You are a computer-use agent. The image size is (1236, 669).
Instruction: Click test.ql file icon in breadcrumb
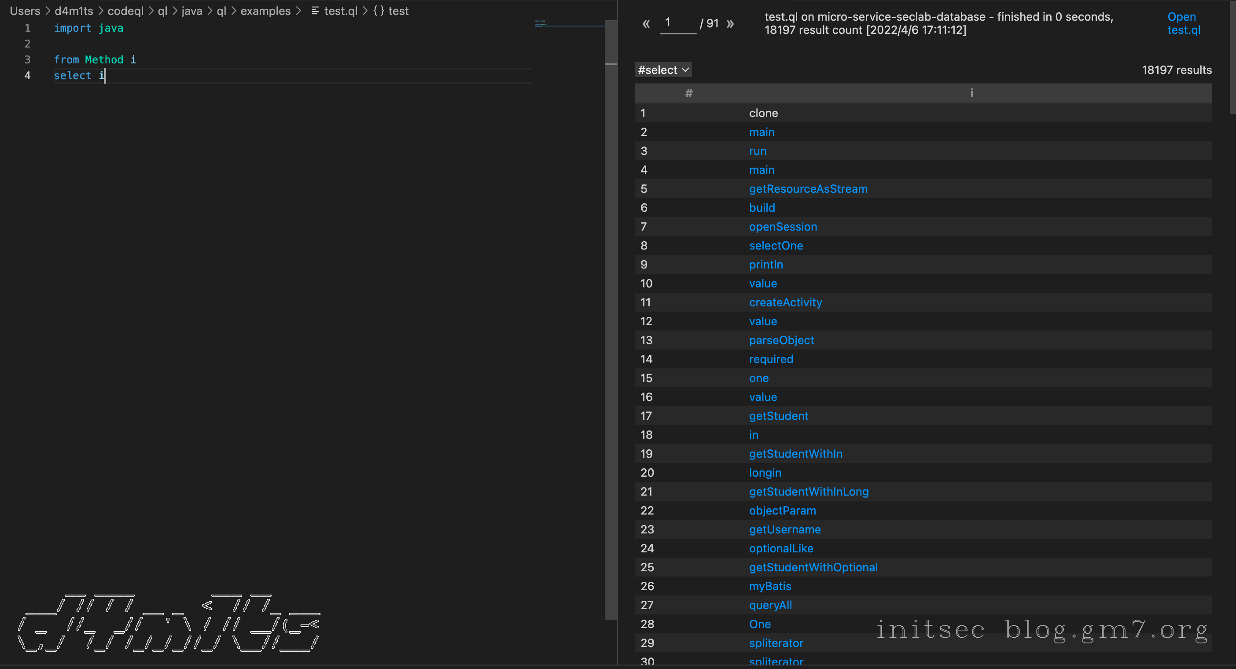(x=315, y=11)
